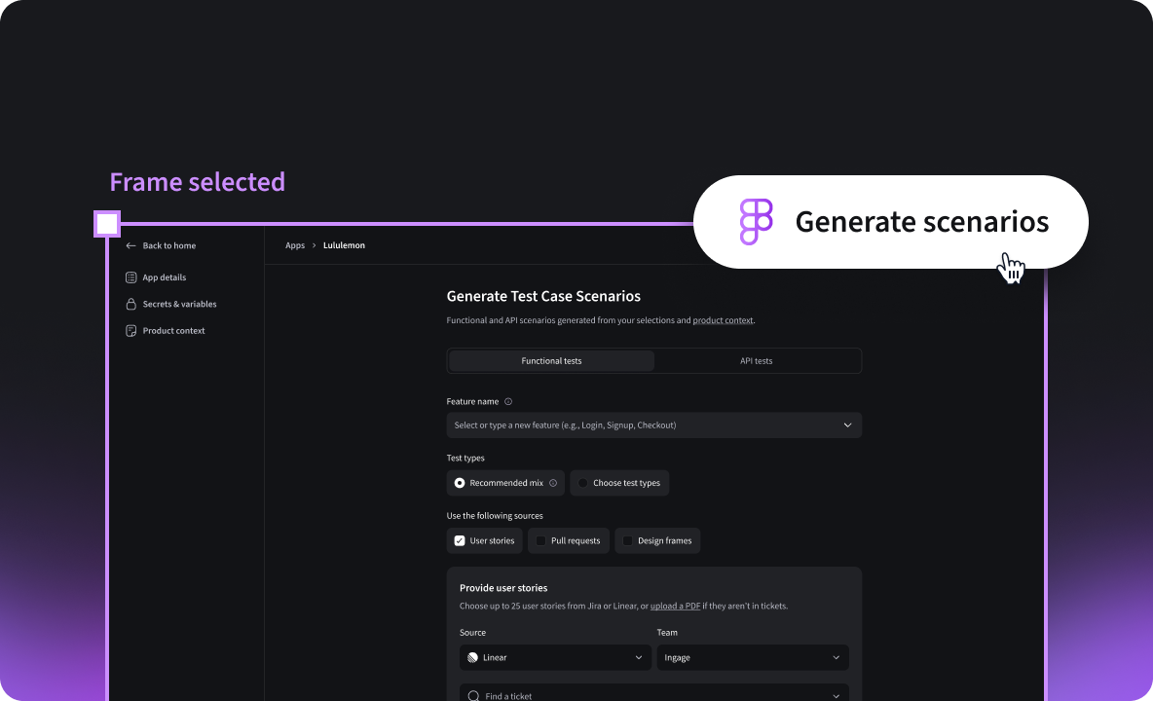Open the product context link
The height and width of the screenshot is (701, 1153).
pyautogui.click(x=723, y=319)
